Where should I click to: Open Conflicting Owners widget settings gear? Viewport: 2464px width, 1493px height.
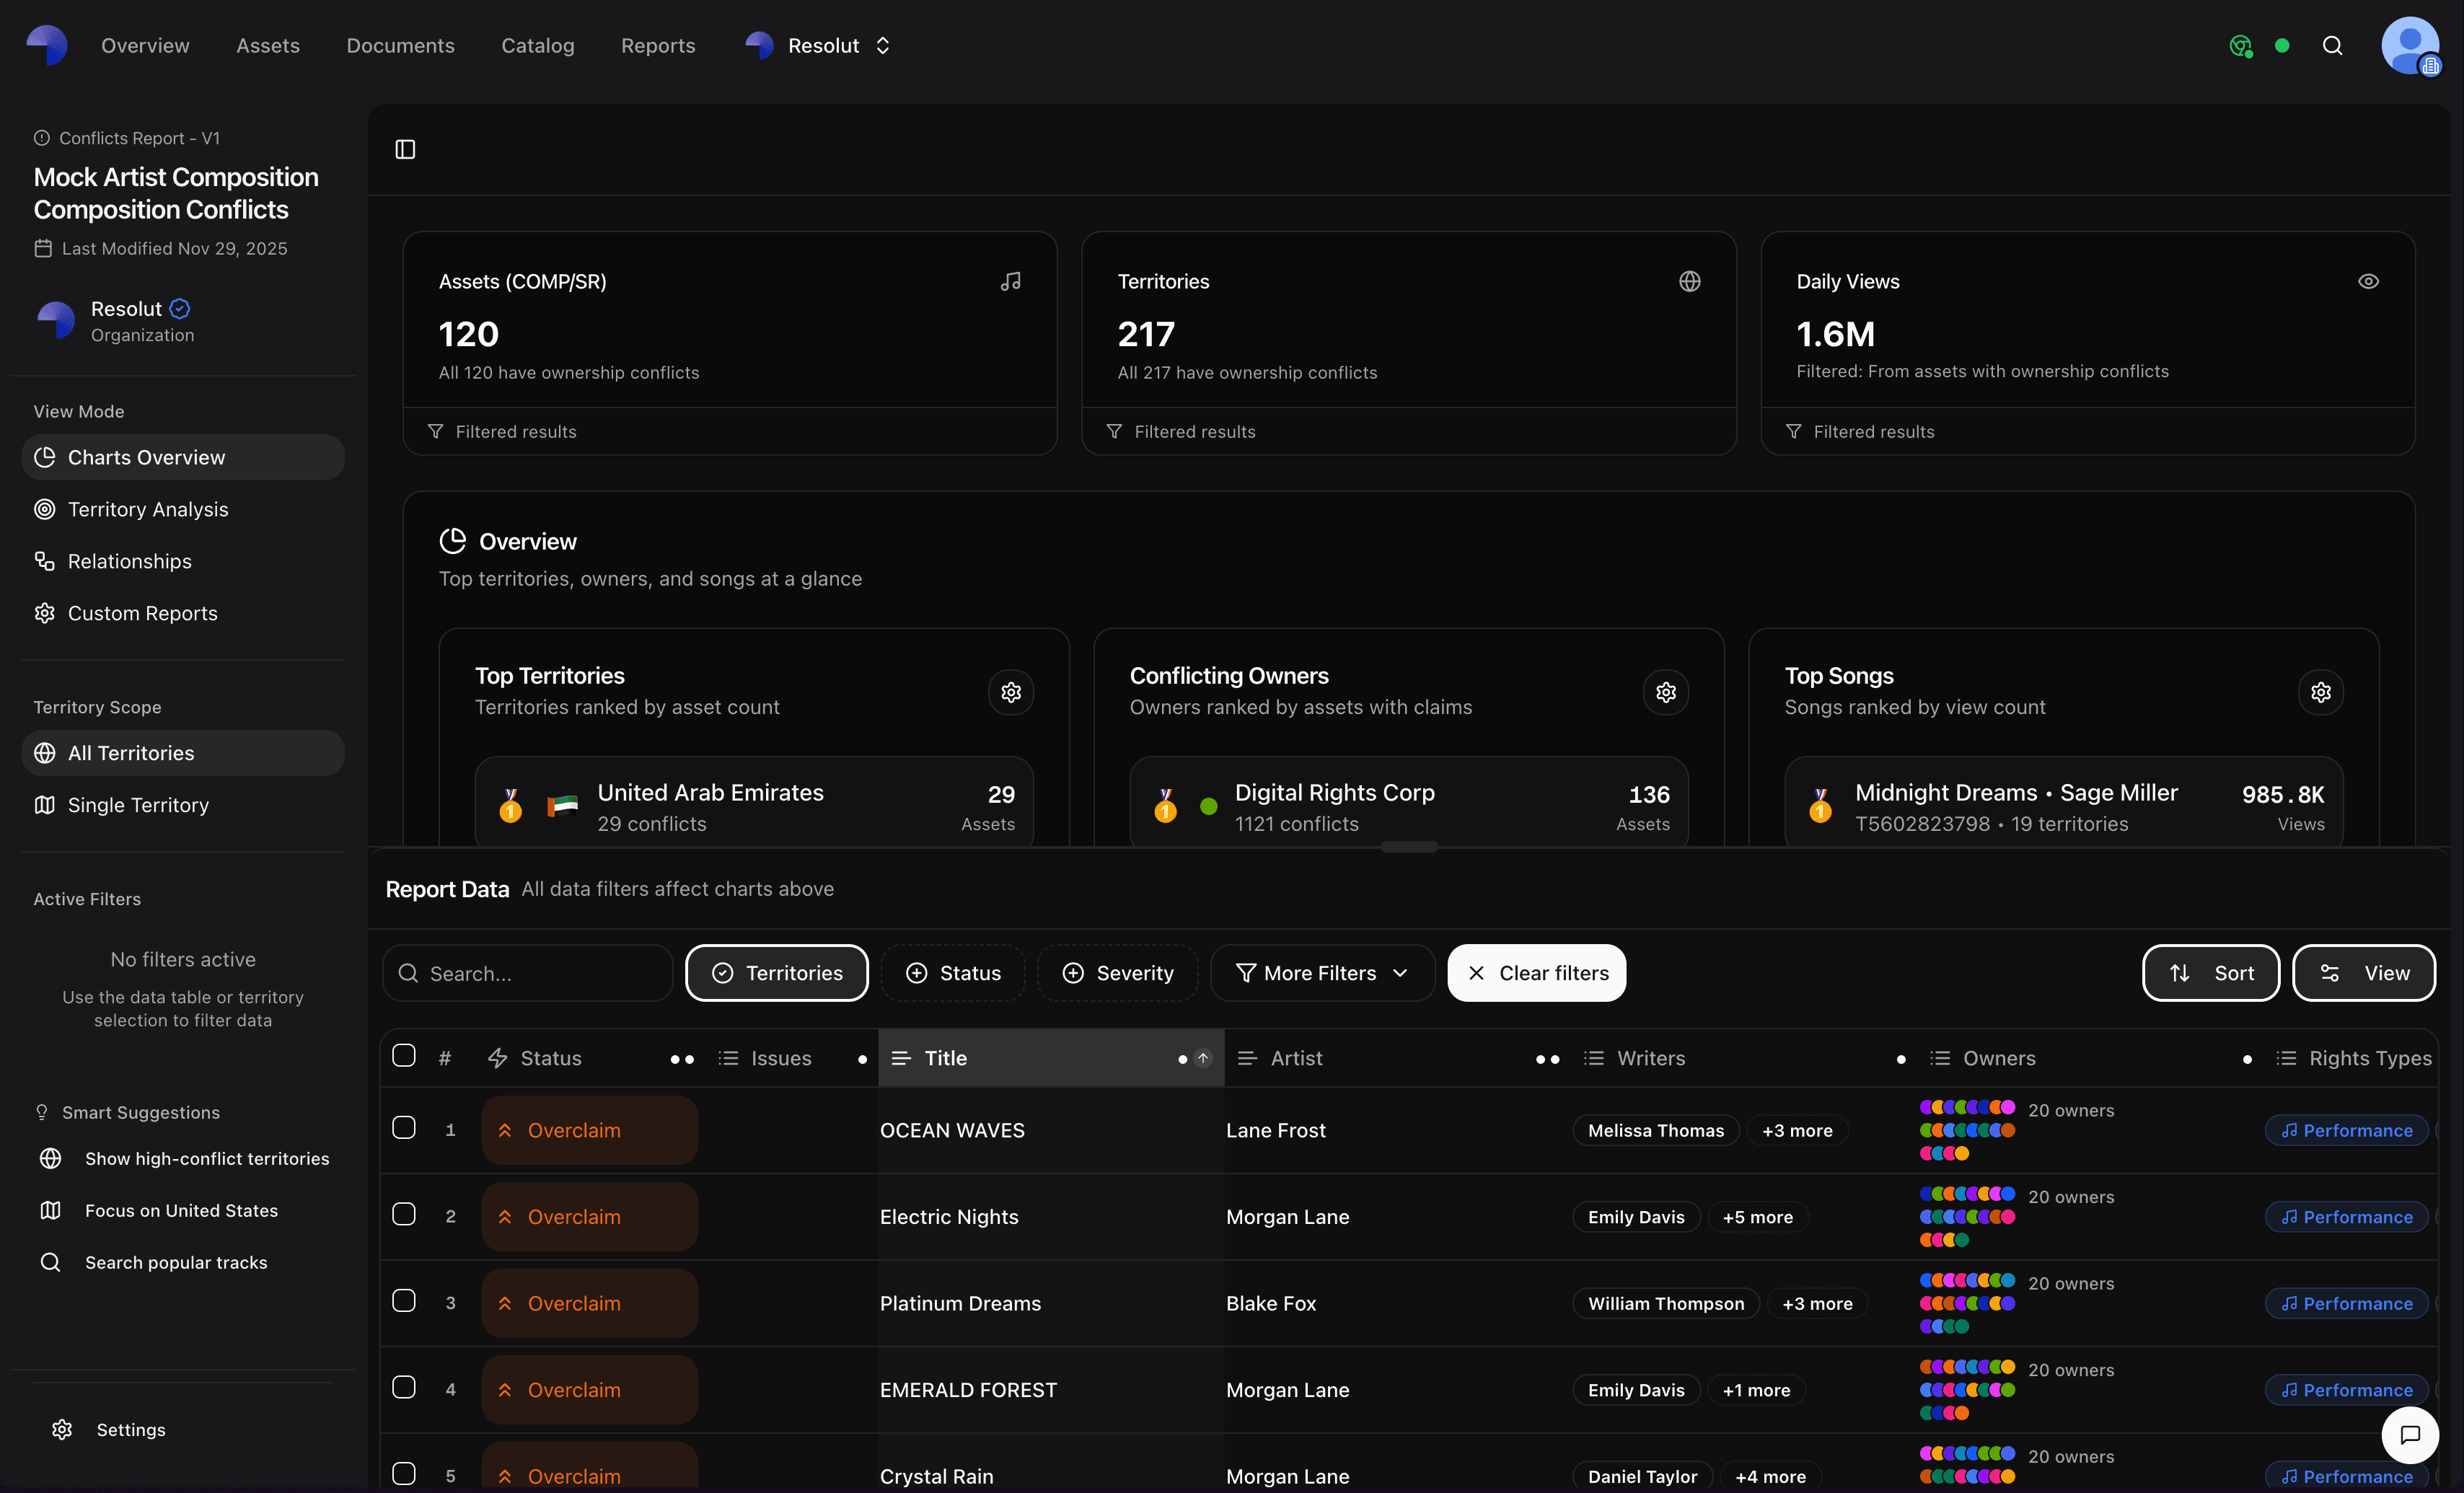(x=1665, y=692)
